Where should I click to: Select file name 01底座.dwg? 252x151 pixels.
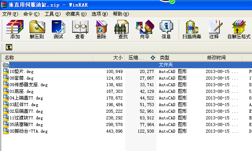tap(22, 91)
